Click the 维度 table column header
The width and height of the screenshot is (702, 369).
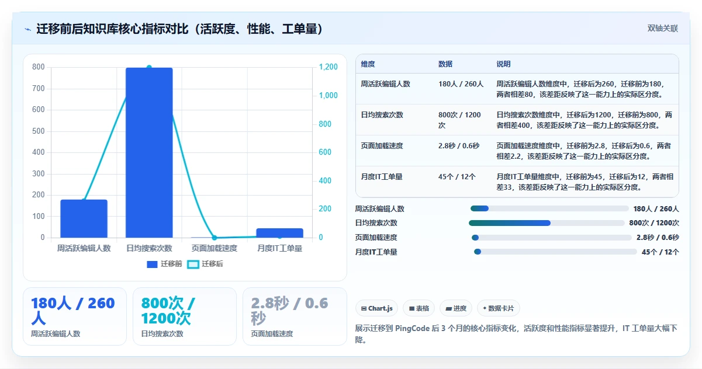tap(368, 64)
